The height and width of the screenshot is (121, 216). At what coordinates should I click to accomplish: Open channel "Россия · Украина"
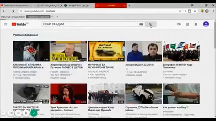59,72
